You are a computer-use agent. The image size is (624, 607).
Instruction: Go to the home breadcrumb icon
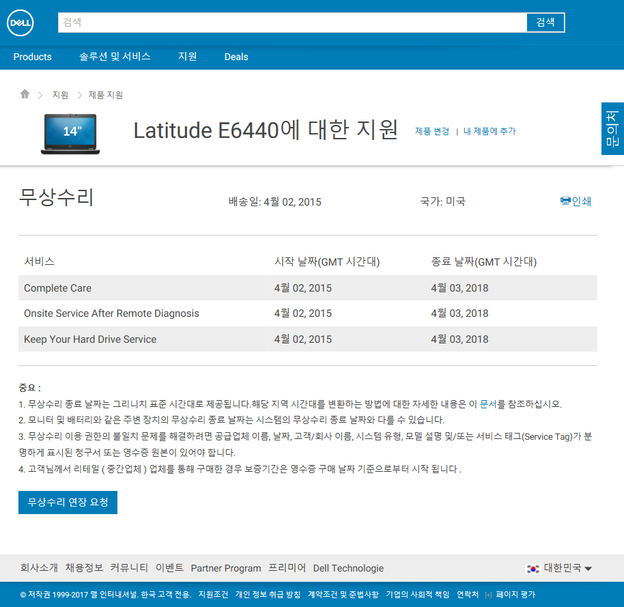coord(25,94)
